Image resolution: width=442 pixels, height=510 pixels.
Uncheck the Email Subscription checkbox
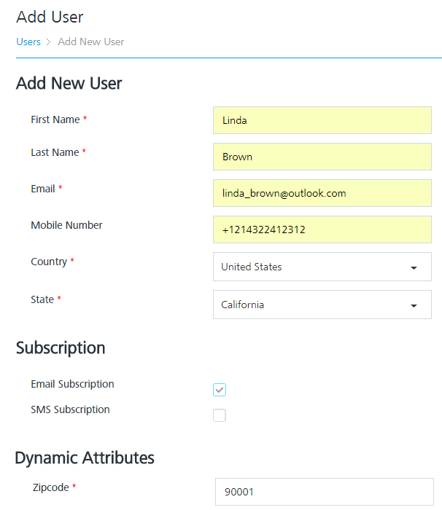[220, 390]
